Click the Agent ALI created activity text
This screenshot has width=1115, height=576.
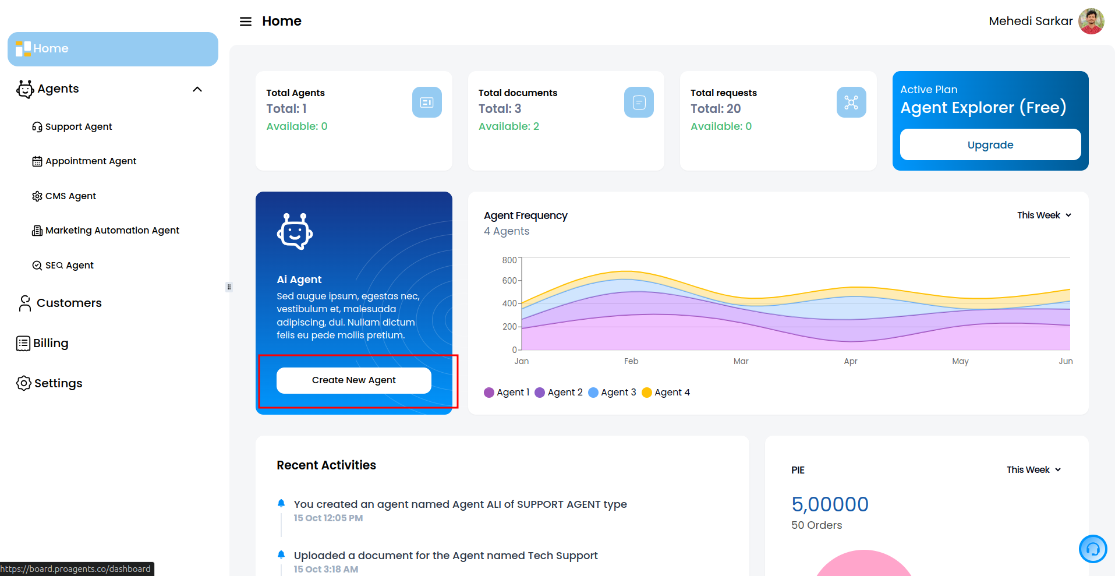point(460,504)
